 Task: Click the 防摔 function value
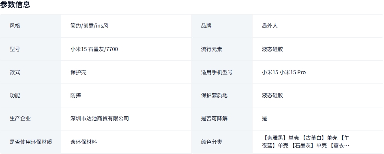point(75,96)
